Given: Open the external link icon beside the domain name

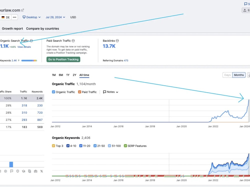Looking at the screenshot, I should click(22, 10).
